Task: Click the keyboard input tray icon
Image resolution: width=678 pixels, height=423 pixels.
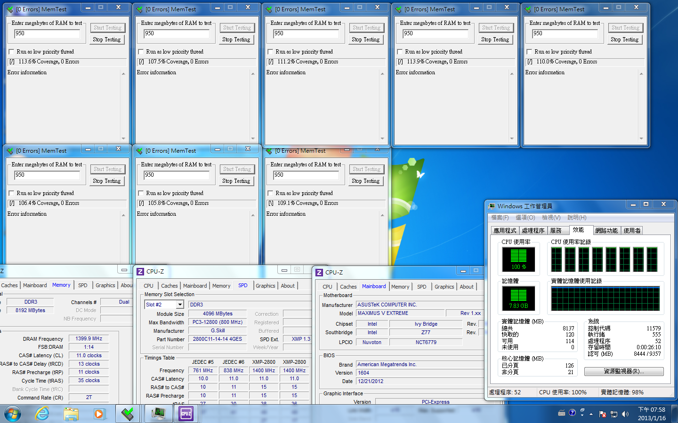Action: [x=561, y=413]
